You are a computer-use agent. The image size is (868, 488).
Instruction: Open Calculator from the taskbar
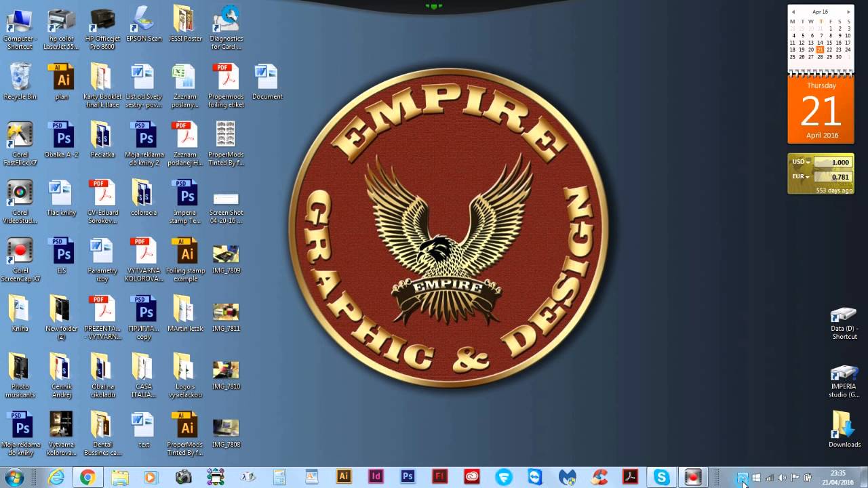(x=279, y=477)
